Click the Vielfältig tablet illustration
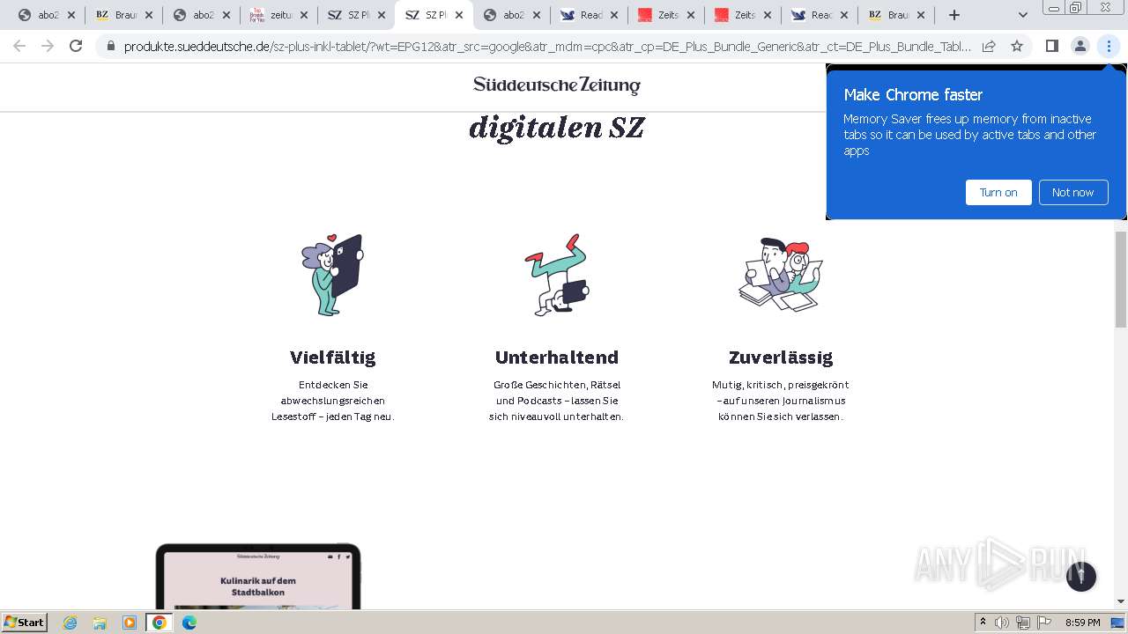This screenshot has height=634, width=1128. (332, 275)
